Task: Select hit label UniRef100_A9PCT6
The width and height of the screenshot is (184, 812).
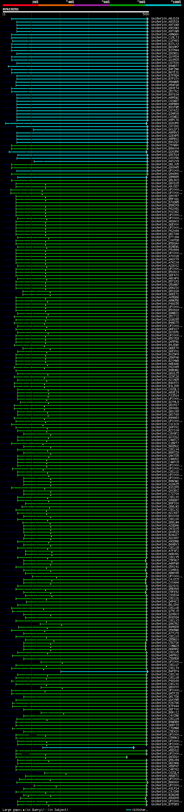Action: pyautogui.click(x=165, y=120)
